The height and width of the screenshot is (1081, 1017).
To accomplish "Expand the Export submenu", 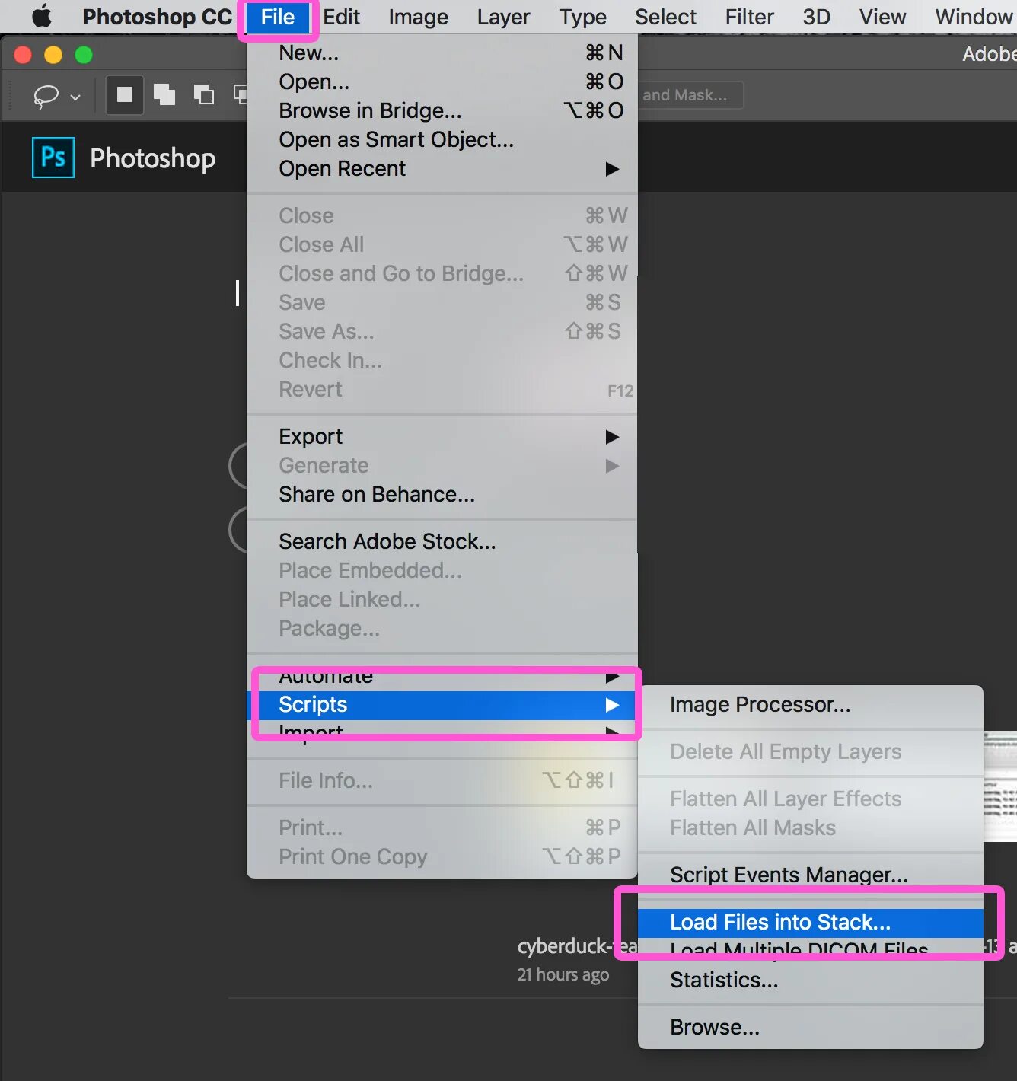I will coord(442,436).
